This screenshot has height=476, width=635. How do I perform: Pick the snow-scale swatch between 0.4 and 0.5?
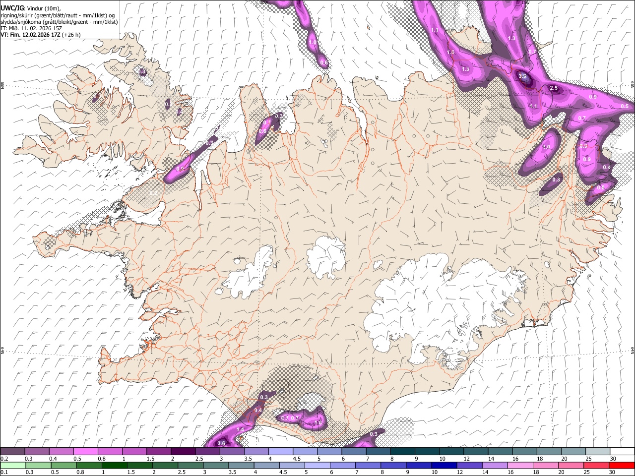click(x=62, y=451)
